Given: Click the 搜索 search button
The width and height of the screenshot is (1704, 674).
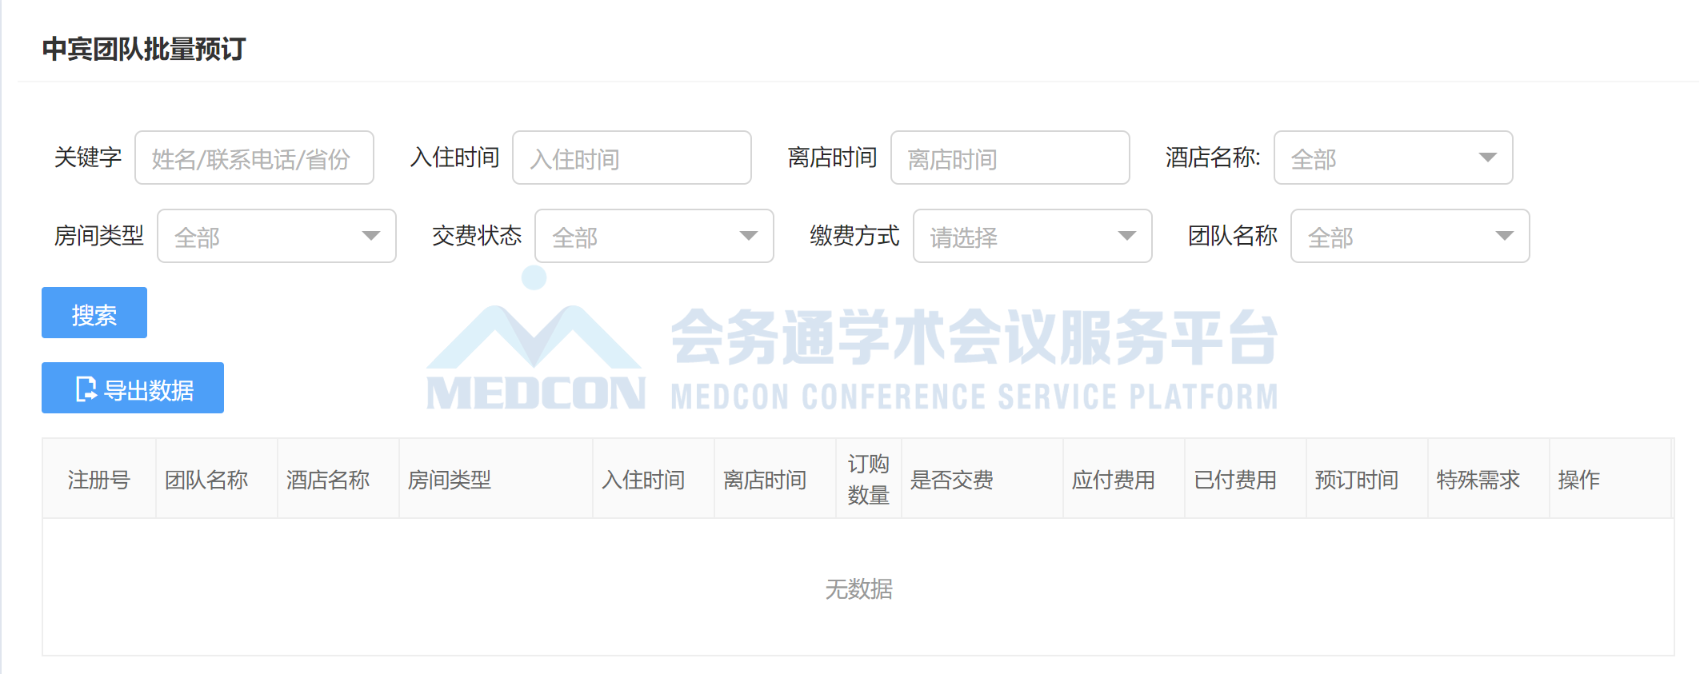Looking at the screenshot, I should pyautogui.click(x=94, y=313).
